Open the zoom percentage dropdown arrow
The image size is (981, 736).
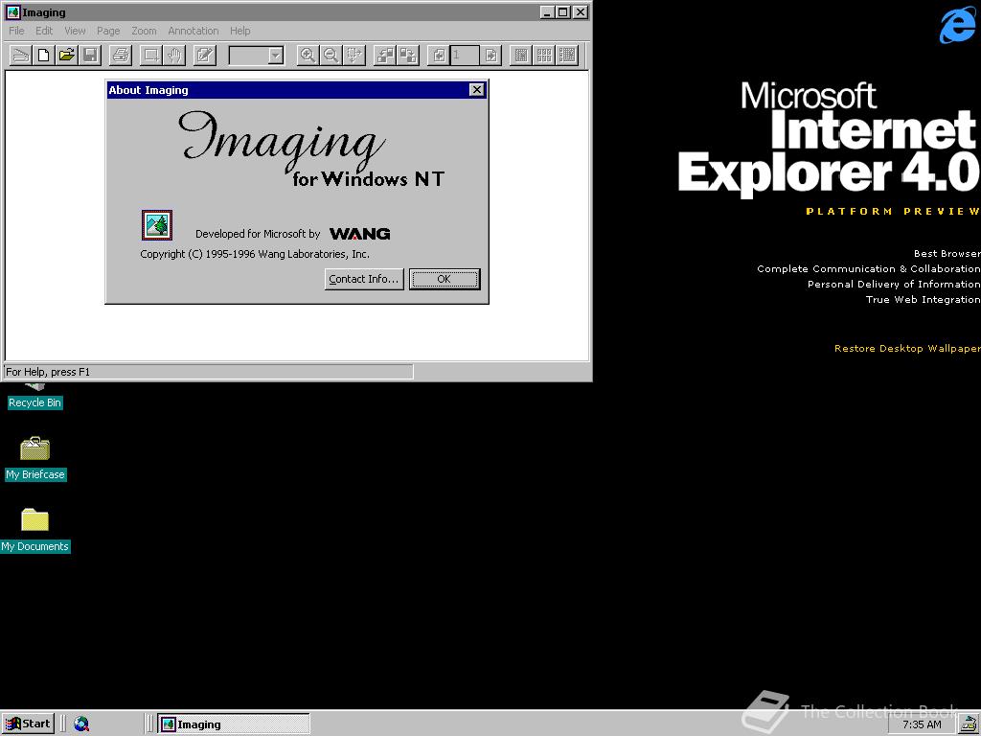(x=276, y=56)
